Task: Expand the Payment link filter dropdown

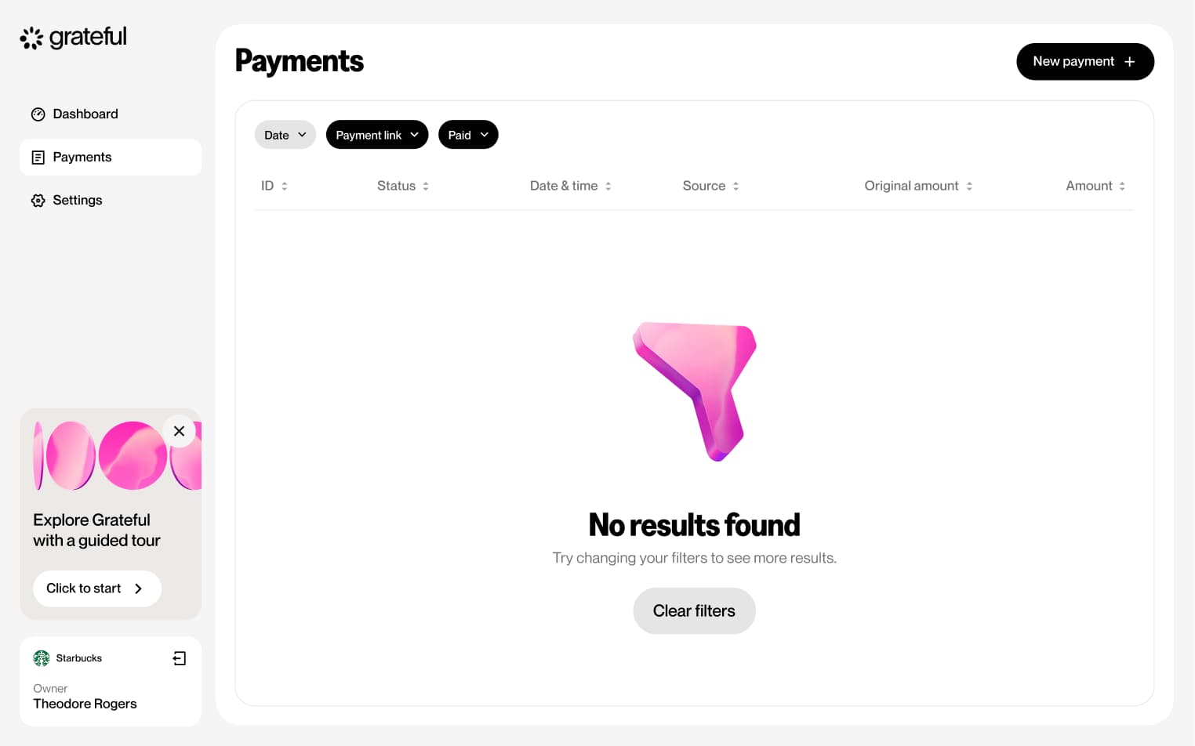Action: pos(377,135)
